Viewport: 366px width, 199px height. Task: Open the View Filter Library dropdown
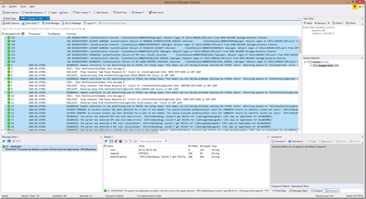coord(337,23)
